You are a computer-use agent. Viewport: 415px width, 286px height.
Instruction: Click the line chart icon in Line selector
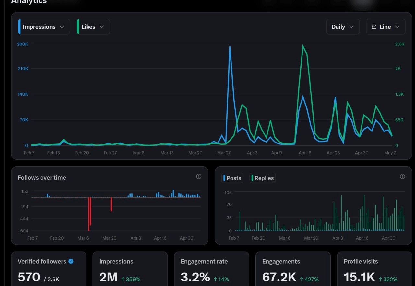[x=374, y=27]
